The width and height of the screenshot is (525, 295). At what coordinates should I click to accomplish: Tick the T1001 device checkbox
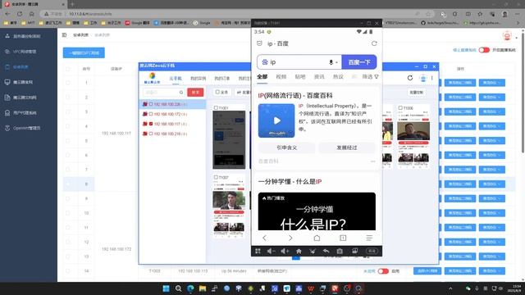pyautogui.click(x=216, y=107)
